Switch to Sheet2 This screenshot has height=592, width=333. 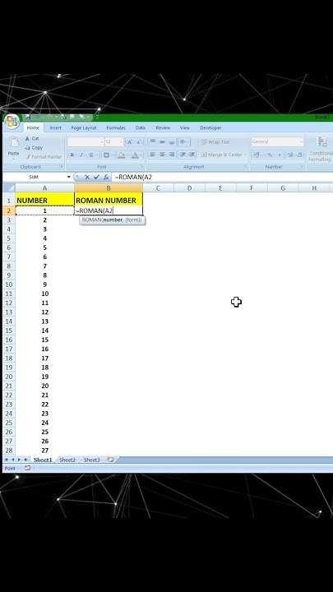coord(67,460)
